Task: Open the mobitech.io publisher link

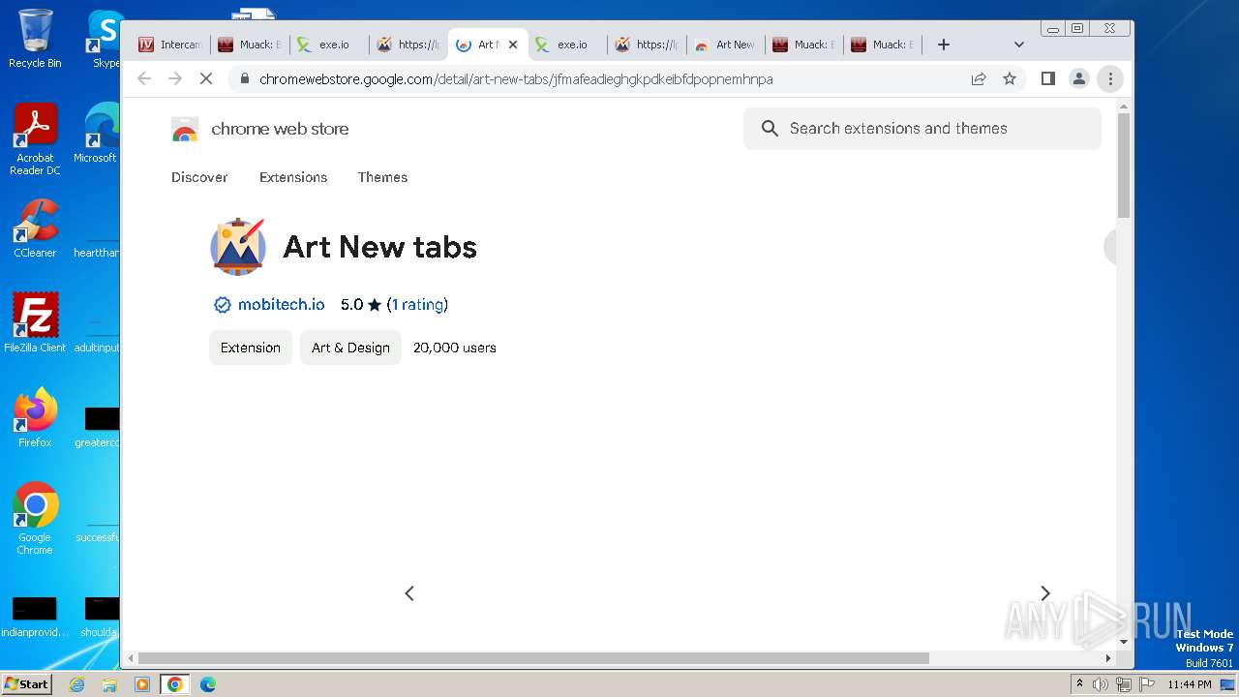Action: [x=281, y=304]
